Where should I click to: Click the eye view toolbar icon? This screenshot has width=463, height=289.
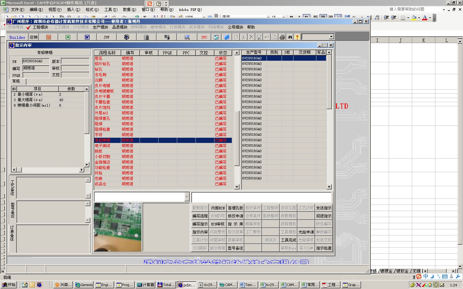(x=126, y=37)
